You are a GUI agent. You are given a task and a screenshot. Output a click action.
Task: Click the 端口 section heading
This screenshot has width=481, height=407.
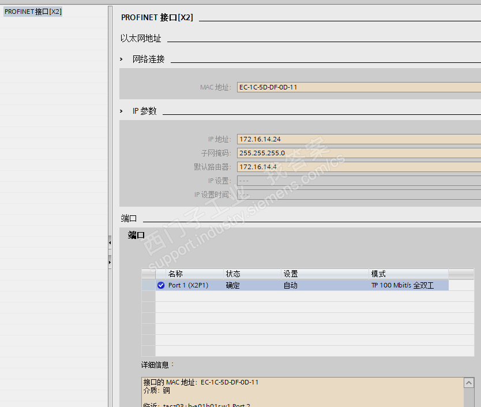(x=129, y=218)
